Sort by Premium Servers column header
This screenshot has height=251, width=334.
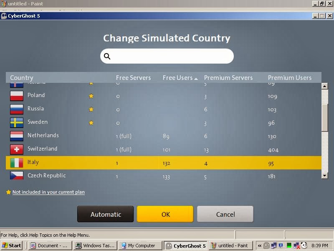(x=228, y=78)
